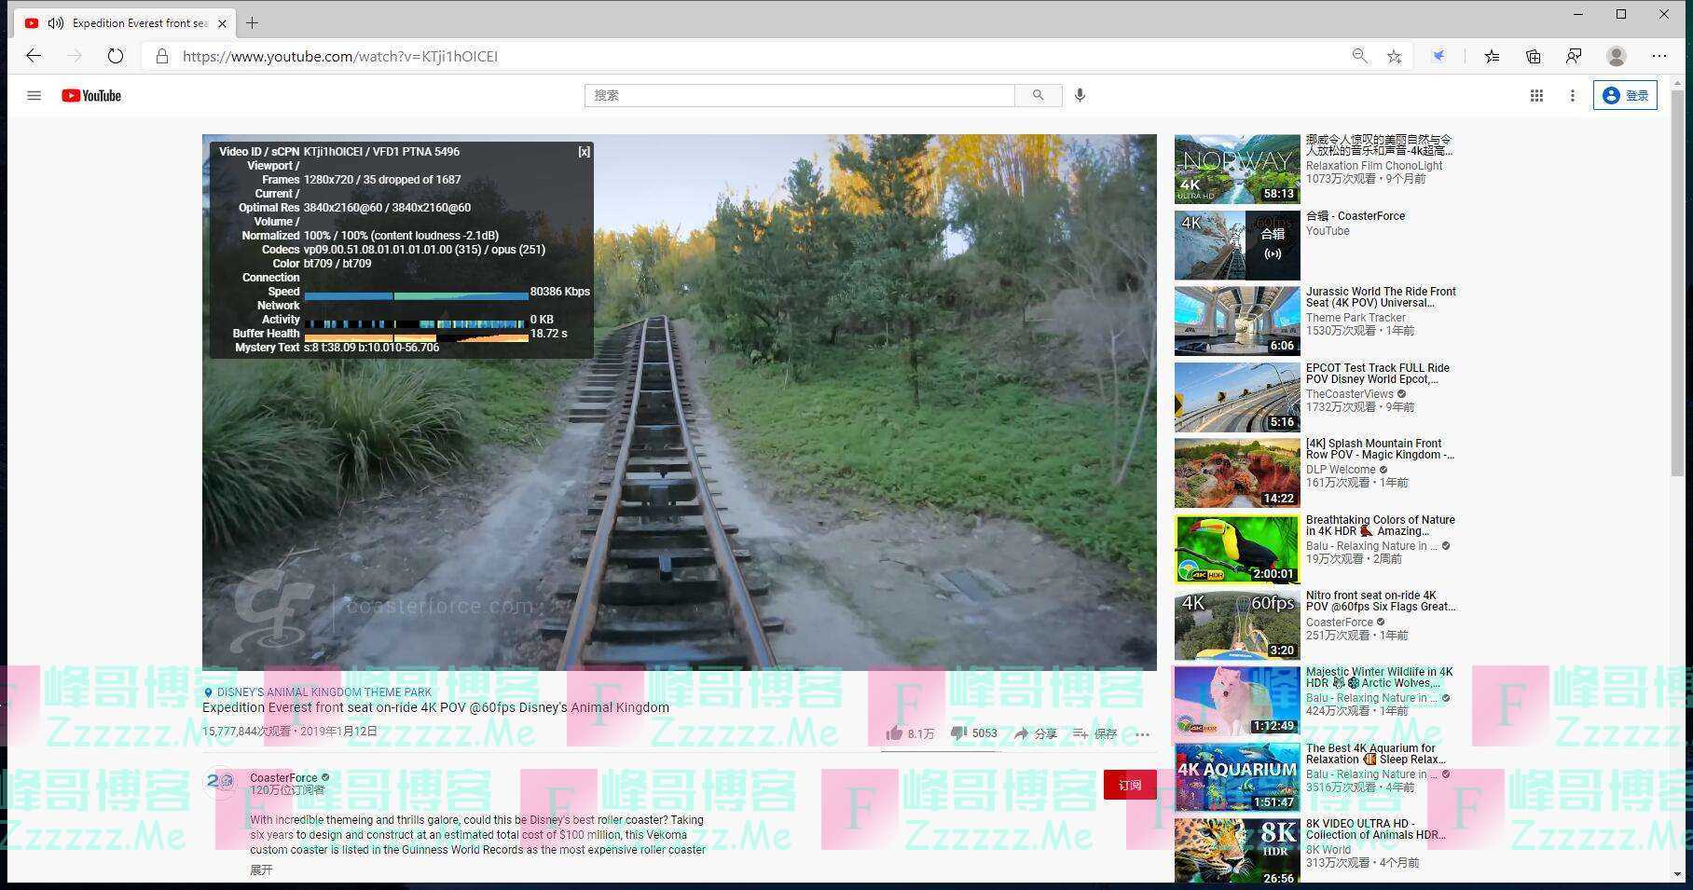Click the share arrow button
Screen dimensions: 1693x890
[1022, 733]
